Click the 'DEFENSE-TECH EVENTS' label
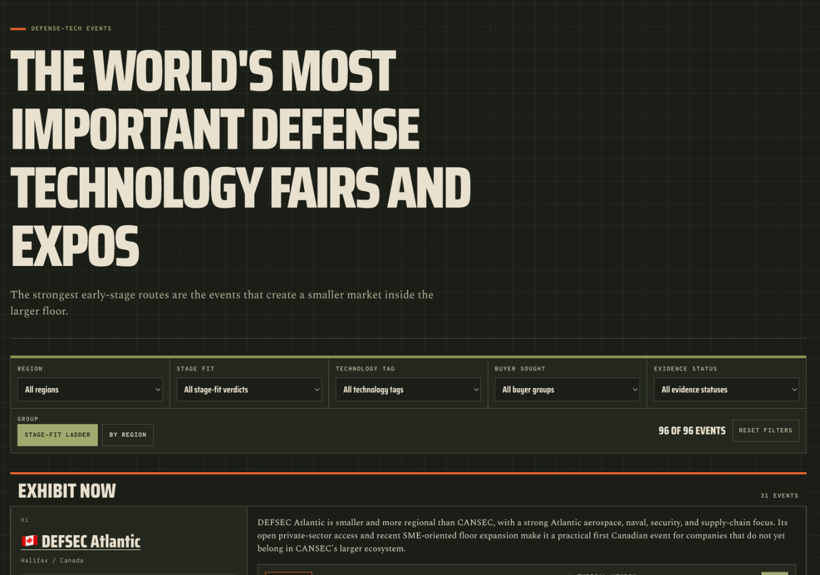Screen dimensions: 820x575 click(x=71, y=29)
